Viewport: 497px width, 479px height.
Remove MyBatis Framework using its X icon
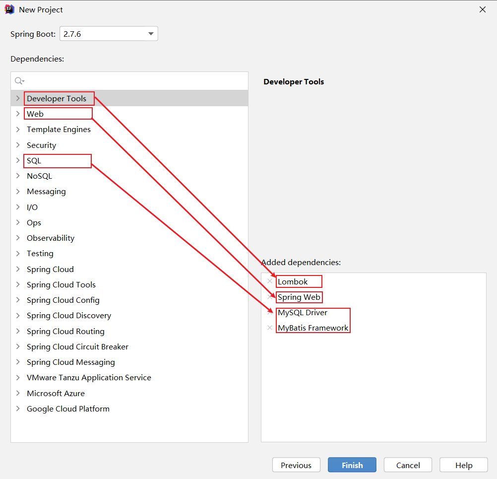coord(270,328)
